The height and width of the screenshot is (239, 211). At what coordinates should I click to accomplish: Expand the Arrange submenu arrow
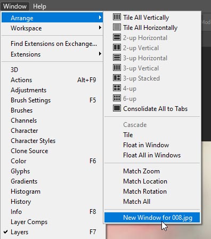(100, 18)
